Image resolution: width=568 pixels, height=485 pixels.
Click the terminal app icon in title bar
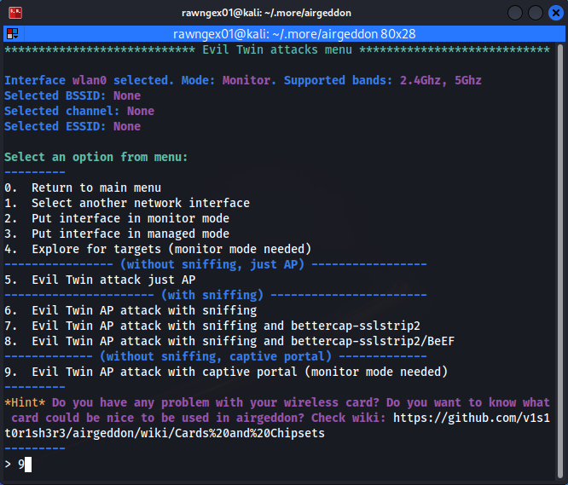tap(14, 13)
